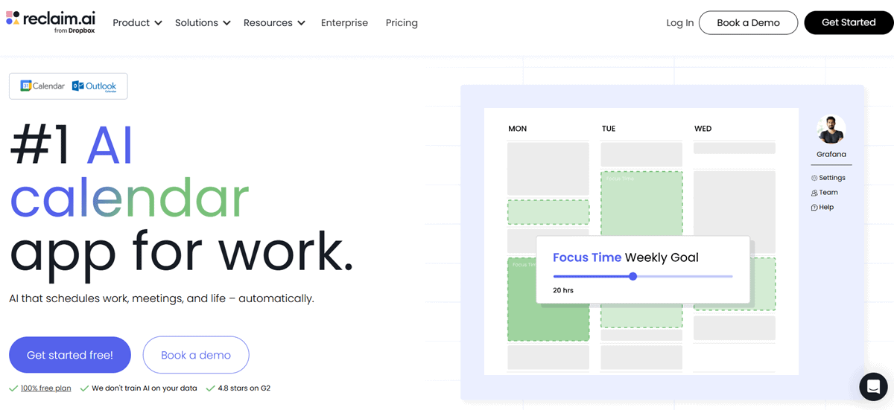Click the dark green Focus Time block on Monday
The image size is (894, 410).
(x=548, y=299)
